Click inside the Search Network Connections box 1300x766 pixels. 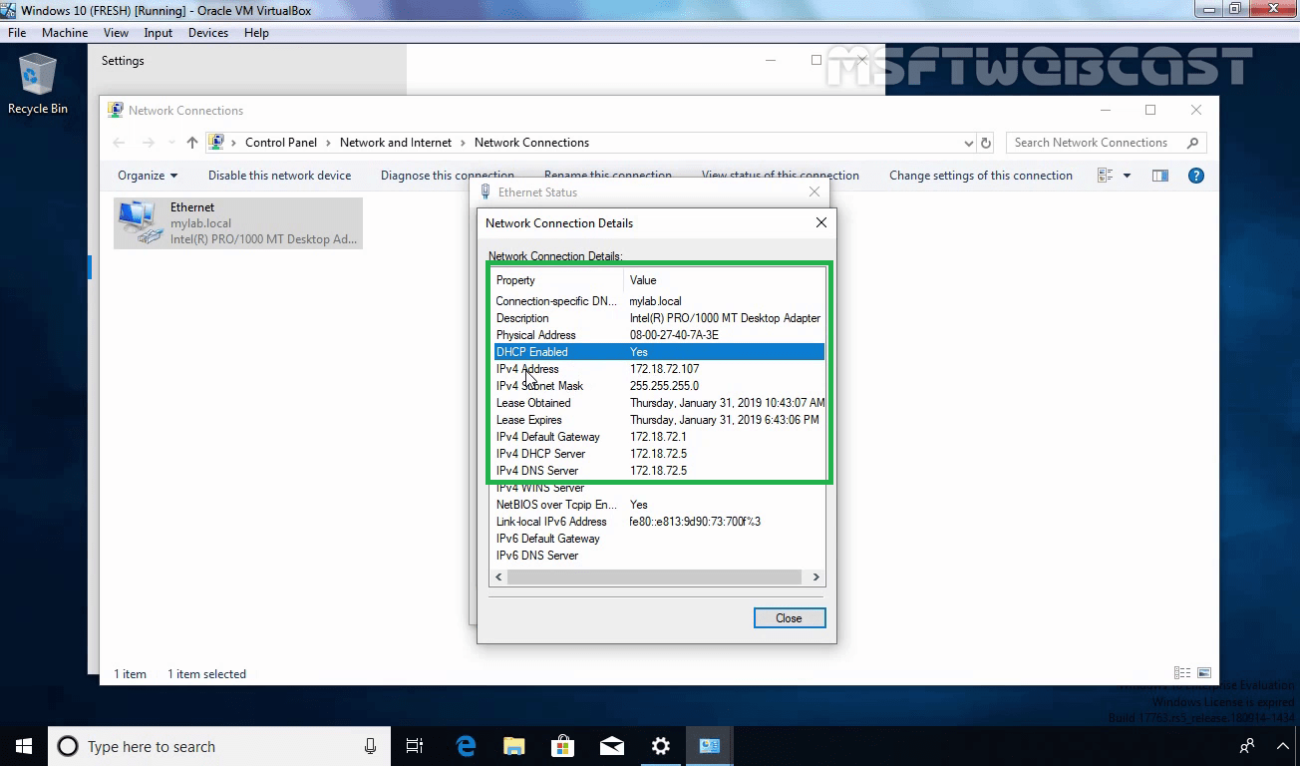(x=1092, y=143)
